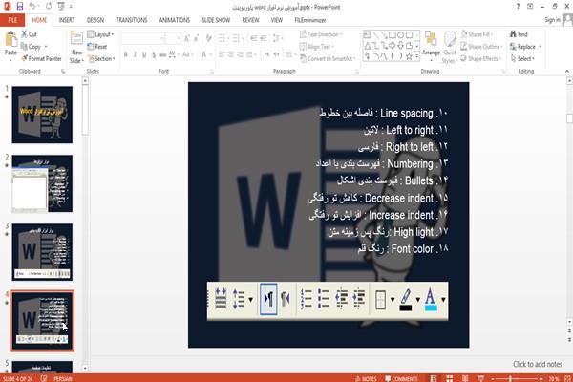573x382 pixels.
Task: Save the presentation from quick access toolbar
Action: click(x=20, y=7)
